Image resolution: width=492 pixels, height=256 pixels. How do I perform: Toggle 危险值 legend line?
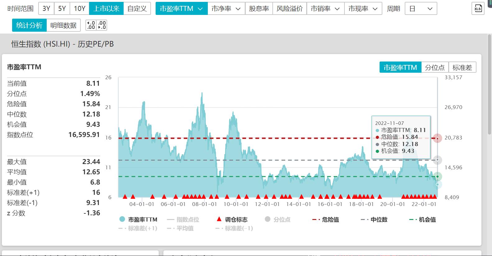click(x=326, y=219)
